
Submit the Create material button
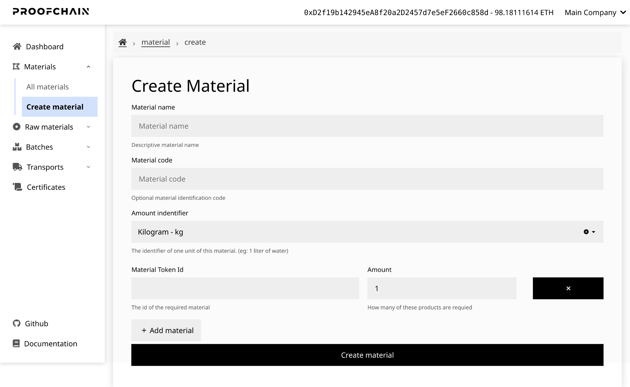tap(367, 355)
